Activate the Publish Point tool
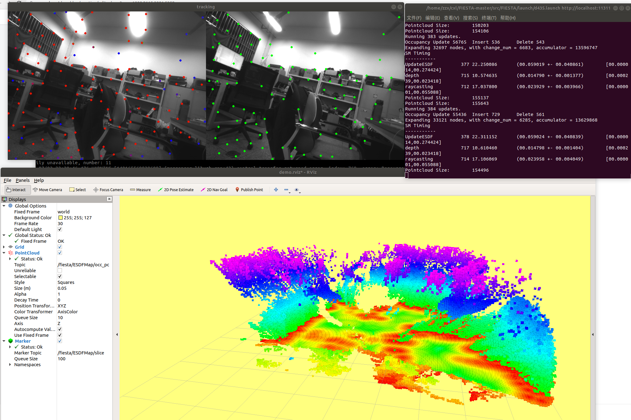631x420 pixels. point(249,190)
